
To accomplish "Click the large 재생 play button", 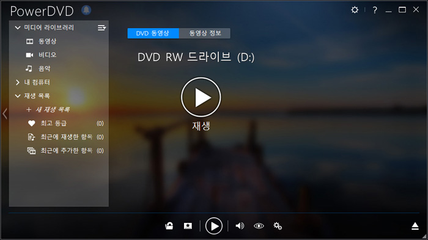I will coord(201,97).
